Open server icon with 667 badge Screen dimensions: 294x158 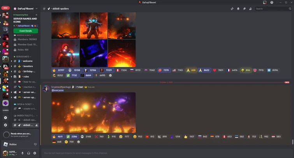tap(5, 51)
